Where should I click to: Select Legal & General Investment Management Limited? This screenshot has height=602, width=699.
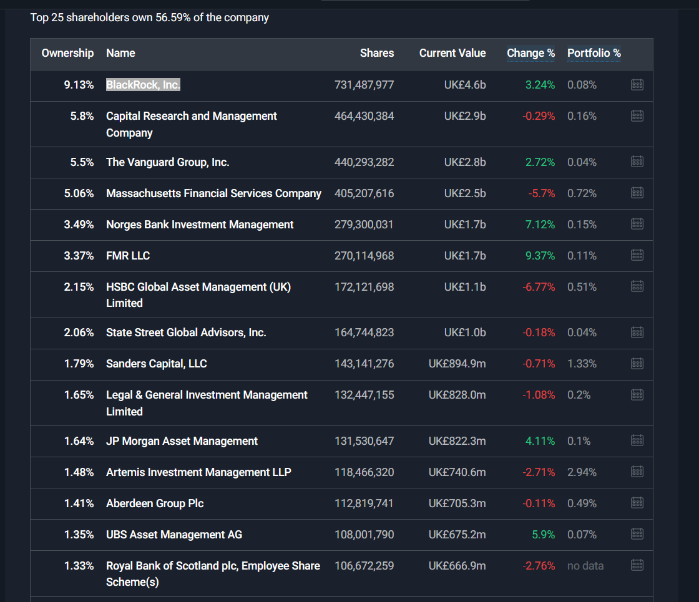[207, 402]
